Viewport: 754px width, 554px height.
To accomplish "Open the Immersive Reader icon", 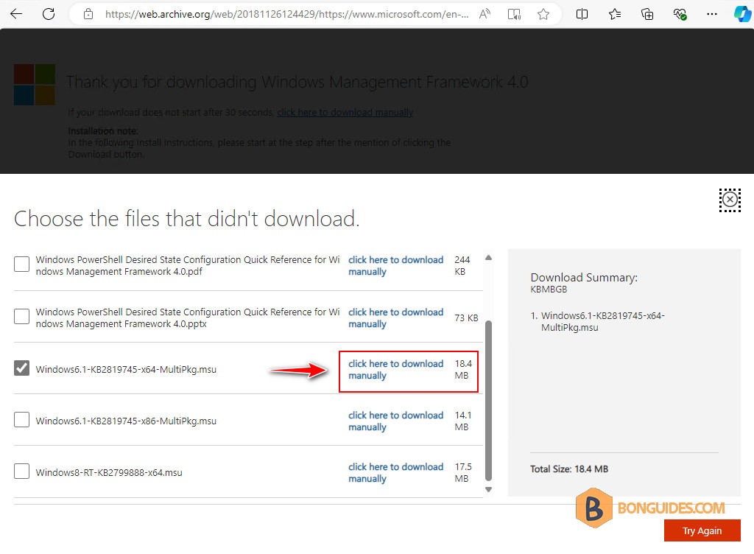I will pos(514,14).
